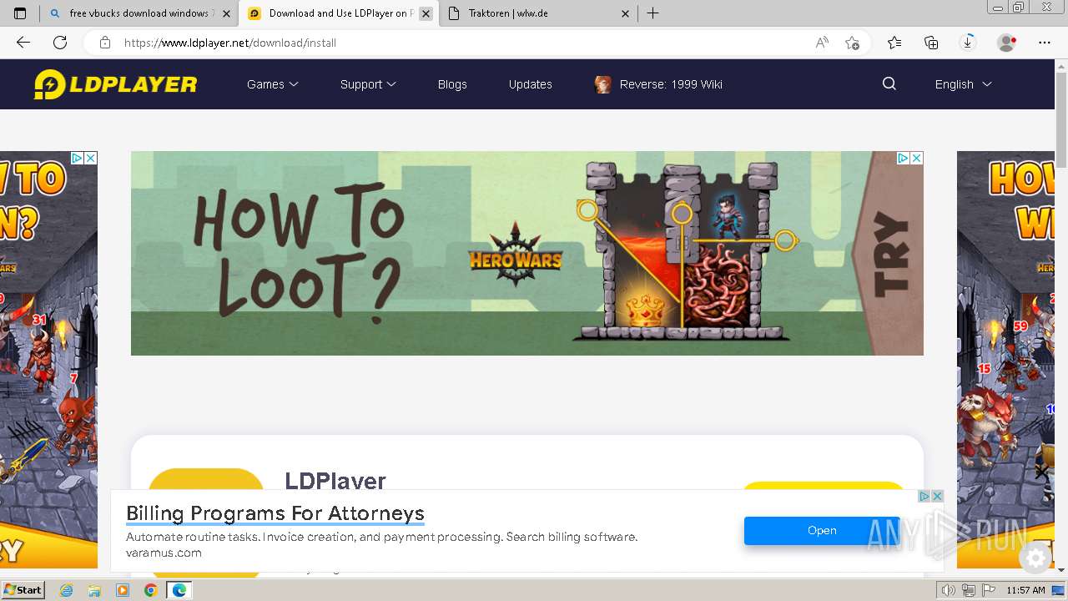This screenshot has height=601, width=1068.
Task: Open File Explorer from taskbar
Action: pyautogui.click(x=94, y=590)
